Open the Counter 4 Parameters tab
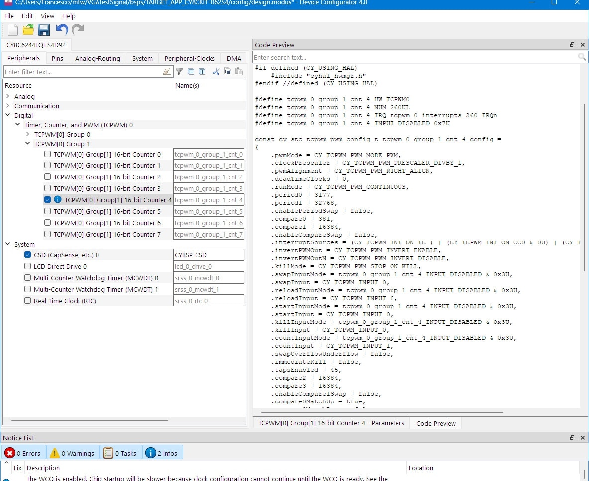 point(331,423)
